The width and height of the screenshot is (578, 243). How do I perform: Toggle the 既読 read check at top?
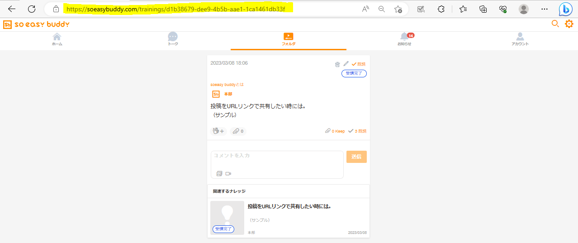359,64
